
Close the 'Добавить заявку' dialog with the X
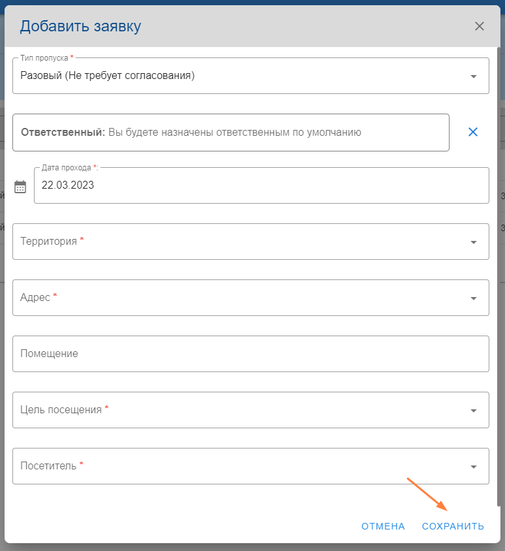(x=480, y=26)
